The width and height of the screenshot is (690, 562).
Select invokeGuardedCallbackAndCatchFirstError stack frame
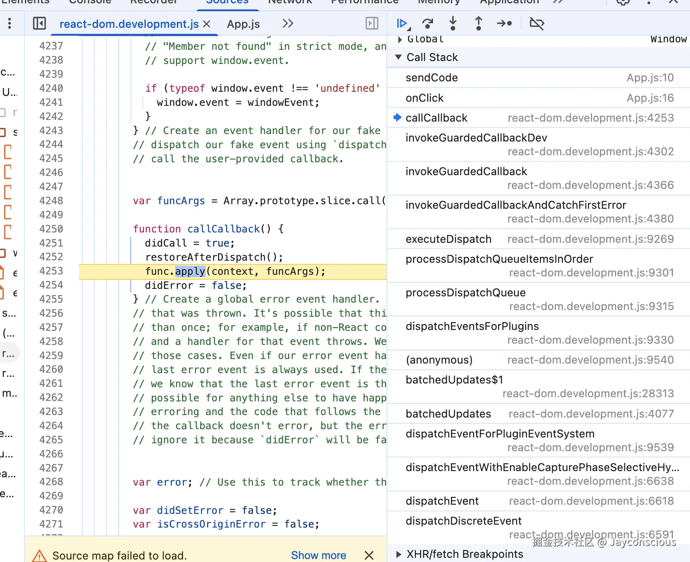(539, 212)
